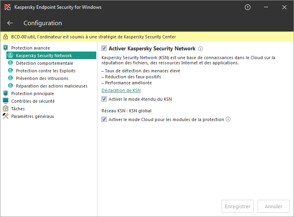Screen dimensions: 294x217
Task: Click the info icon beside Activer Kaspersky Security Network
Action: coord(201,49)
